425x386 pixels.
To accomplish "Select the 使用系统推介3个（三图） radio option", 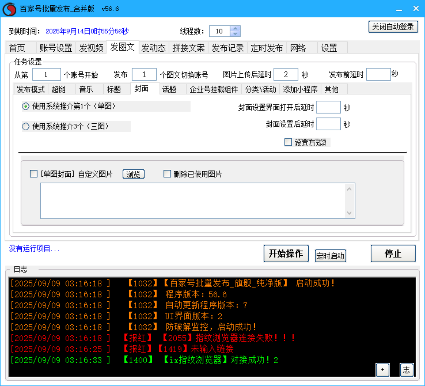I will [25, 126].
